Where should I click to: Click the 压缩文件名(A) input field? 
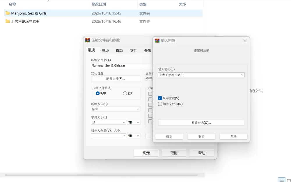(122, 66)
